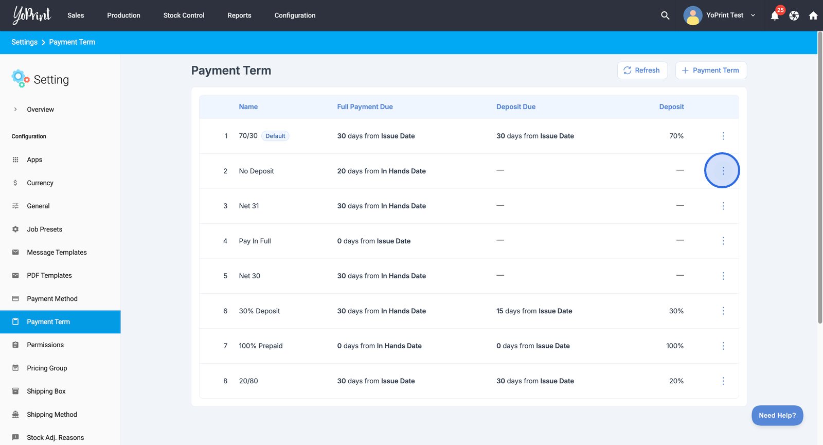Open the Stock Control menu

click(184, 15)
